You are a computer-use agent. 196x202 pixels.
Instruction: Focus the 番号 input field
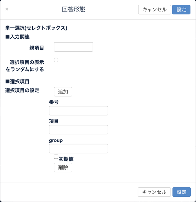pos(78,111)
